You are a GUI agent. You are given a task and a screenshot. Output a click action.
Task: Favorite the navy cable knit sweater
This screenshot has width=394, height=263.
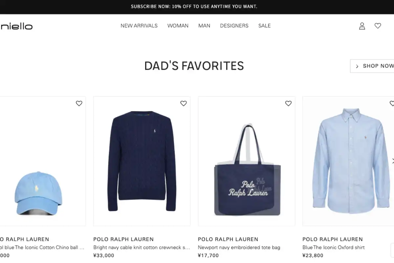pos(184,103)
